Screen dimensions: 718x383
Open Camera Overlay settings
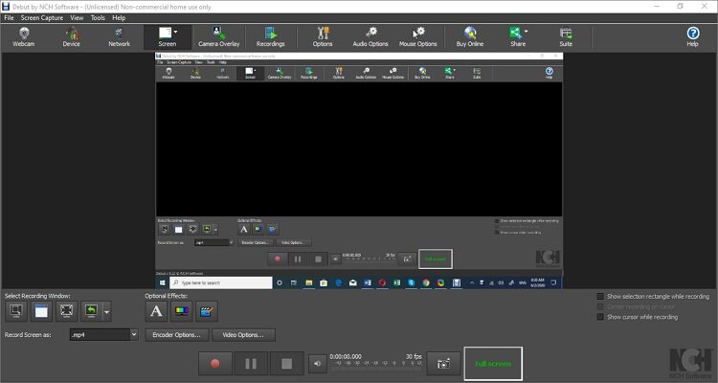click(219, 37)
